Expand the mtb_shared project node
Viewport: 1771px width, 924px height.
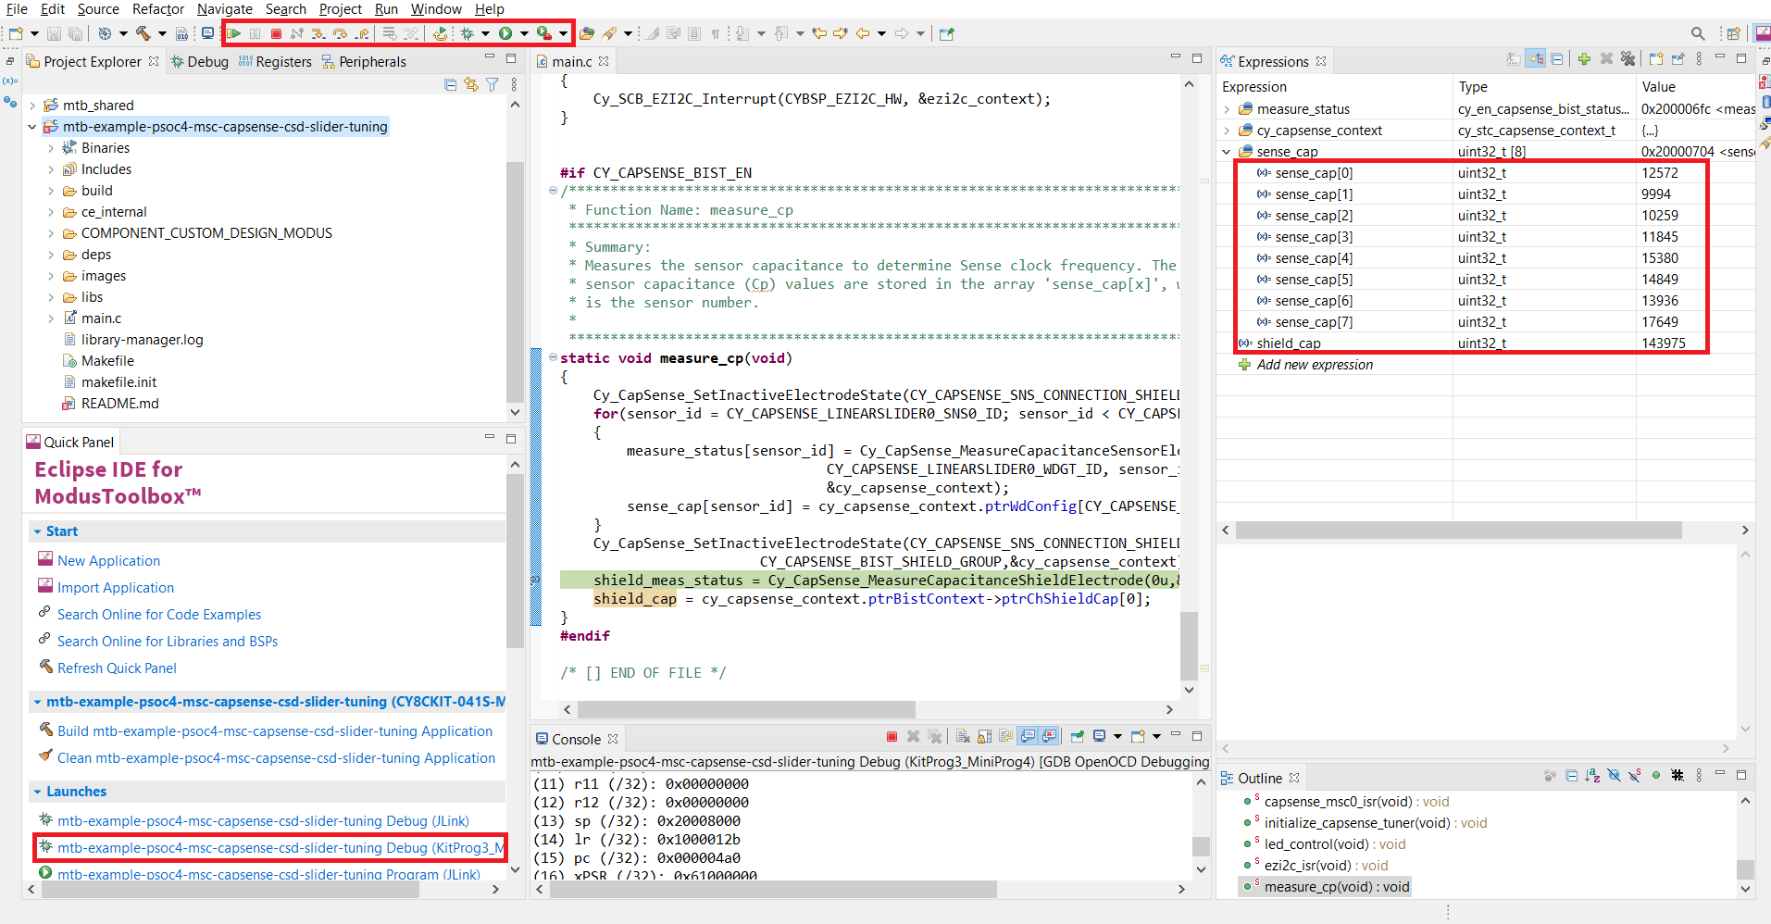(x=32, y=106)
